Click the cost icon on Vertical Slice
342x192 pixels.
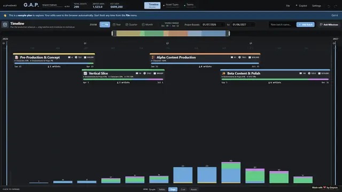pos(154,74)
